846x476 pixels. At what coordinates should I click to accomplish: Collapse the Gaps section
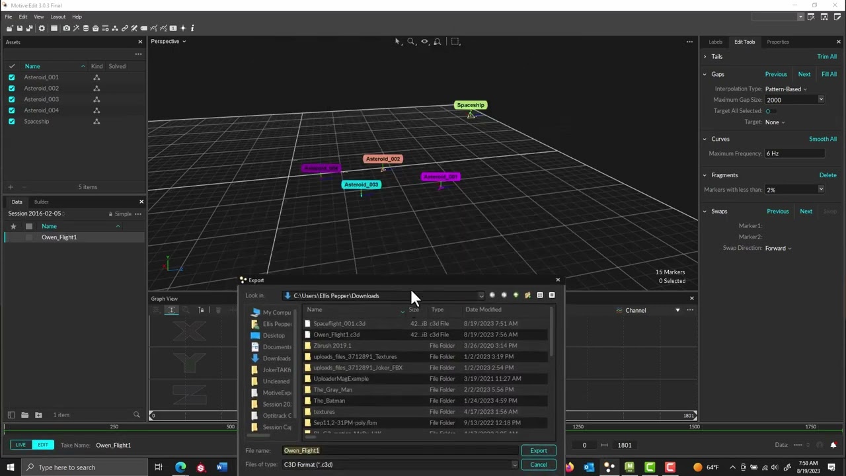tap(705, 74)
